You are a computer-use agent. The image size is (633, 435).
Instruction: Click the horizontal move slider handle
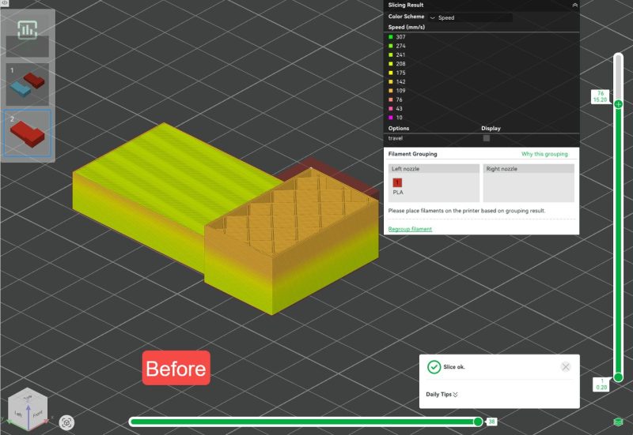point(478,422)
